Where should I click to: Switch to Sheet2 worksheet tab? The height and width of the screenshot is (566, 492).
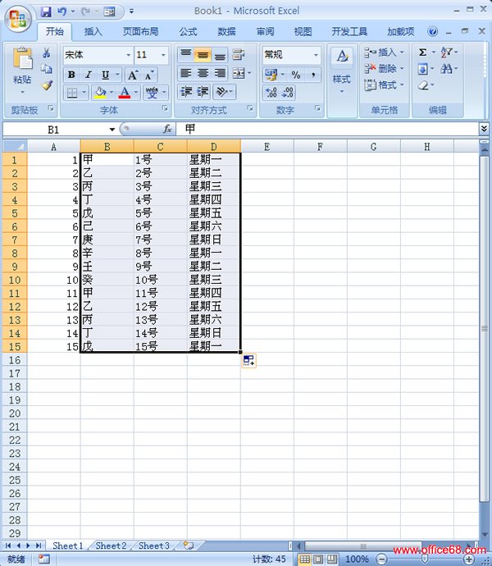111,545
